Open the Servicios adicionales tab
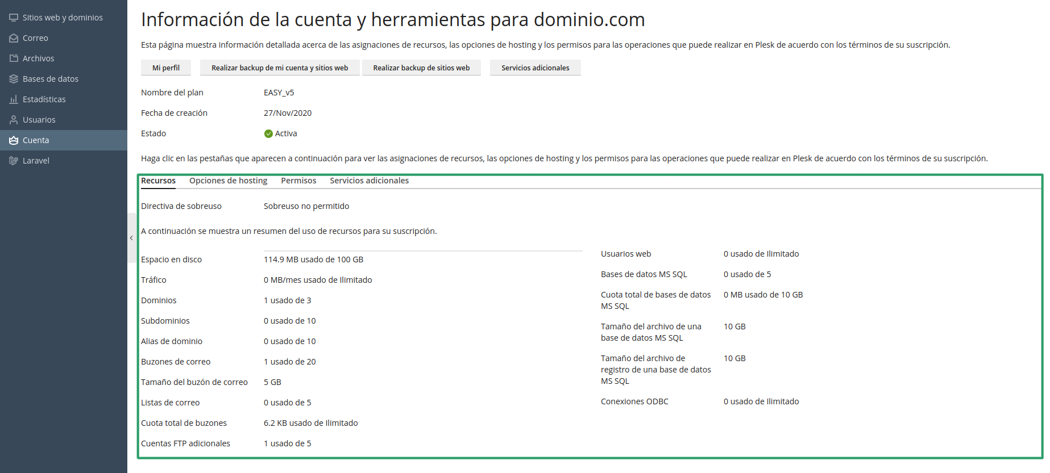This screenshot has width=1050, height=473. [x=369, y=181]
